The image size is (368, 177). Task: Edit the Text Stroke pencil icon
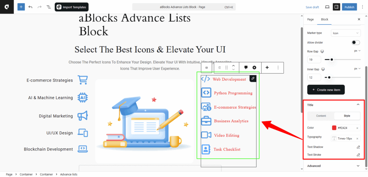point(358,154)
